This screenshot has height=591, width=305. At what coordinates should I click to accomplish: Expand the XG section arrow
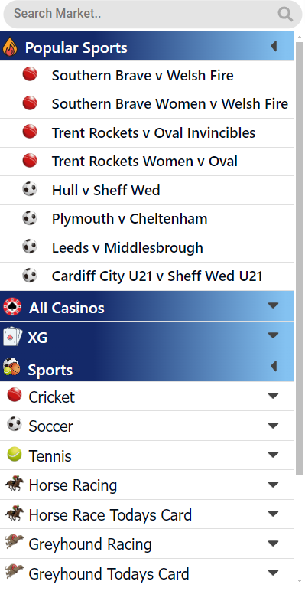273,335
